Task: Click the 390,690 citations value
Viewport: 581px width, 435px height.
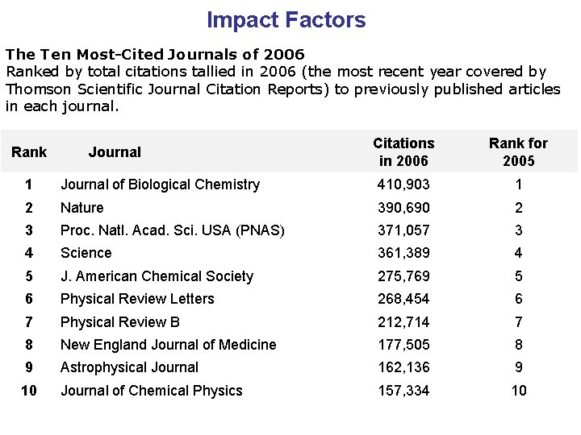Action: coord(403,208)
